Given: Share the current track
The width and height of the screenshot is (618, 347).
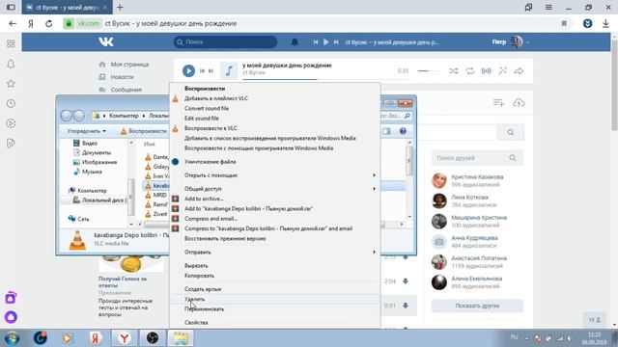Looking at the screenshot, I should tap(519, 71).
